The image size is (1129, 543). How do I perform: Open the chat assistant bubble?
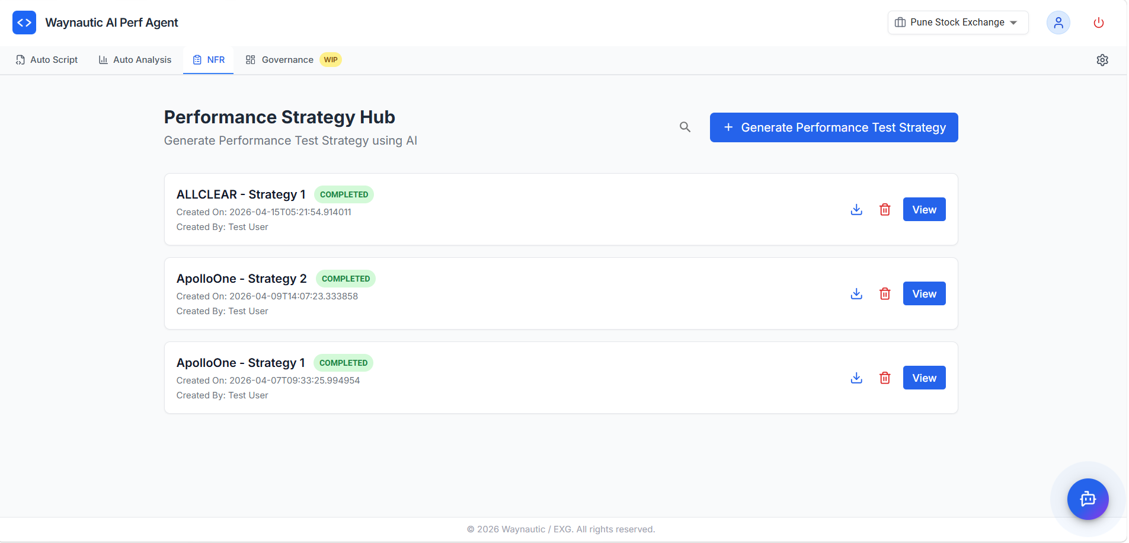pyautogui.click(x=1088, y=499)
